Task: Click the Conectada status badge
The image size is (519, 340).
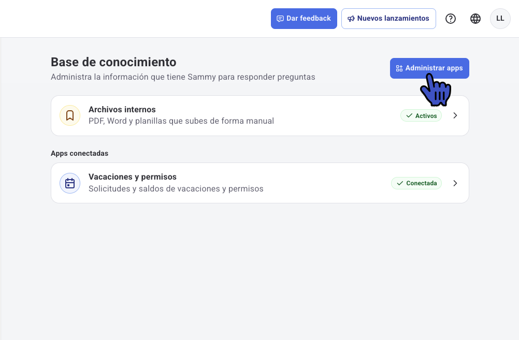Action: (416, 183)
